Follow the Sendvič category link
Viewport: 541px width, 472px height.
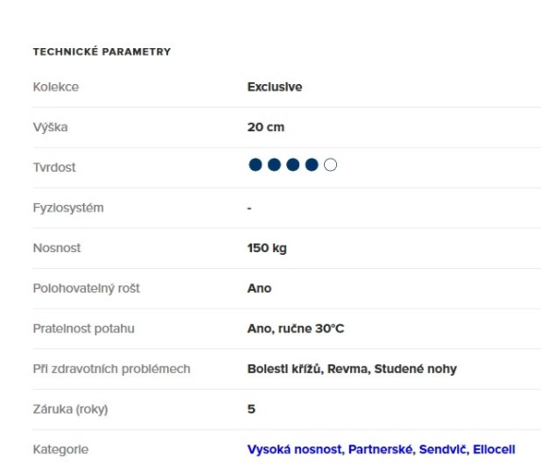pos(443,449)
